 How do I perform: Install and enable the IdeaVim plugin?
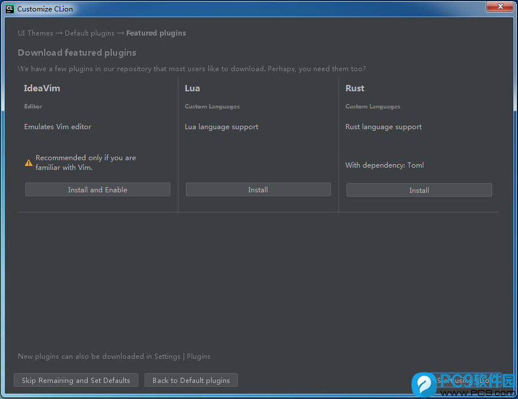[98, 190]
